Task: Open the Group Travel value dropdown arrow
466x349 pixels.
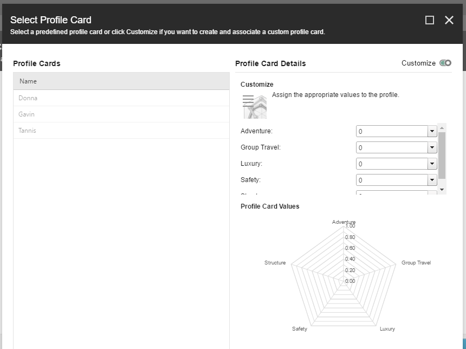Action: tap(432, 147)
